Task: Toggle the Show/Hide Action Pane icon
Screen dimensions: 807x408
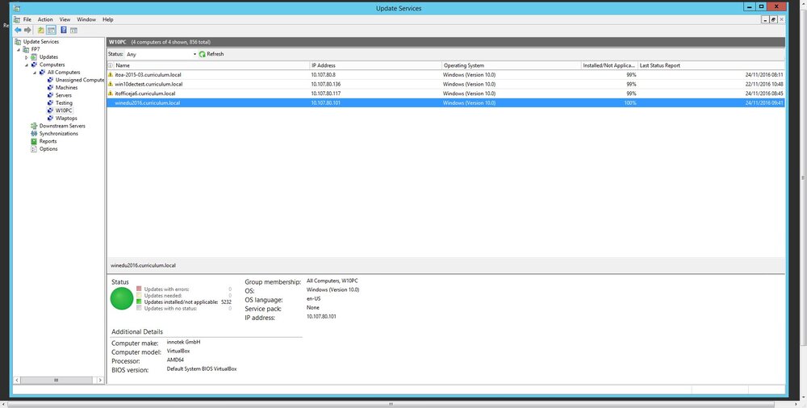Action: 74,31
